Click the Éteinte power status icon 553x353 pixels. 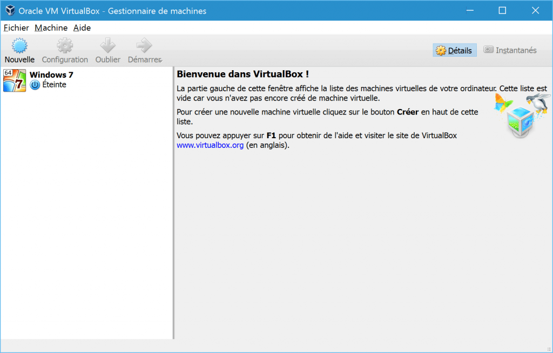pos(35,85)
